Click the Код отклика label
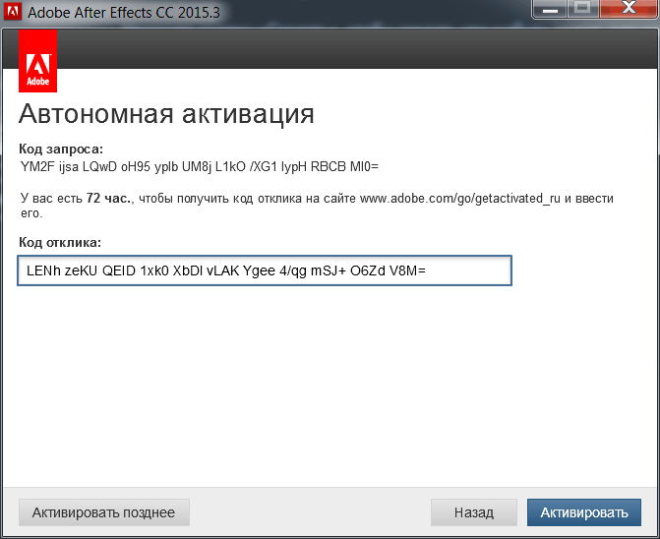Image resolution: width=660 pixels, height=539 pixels. tap(60, 242)
